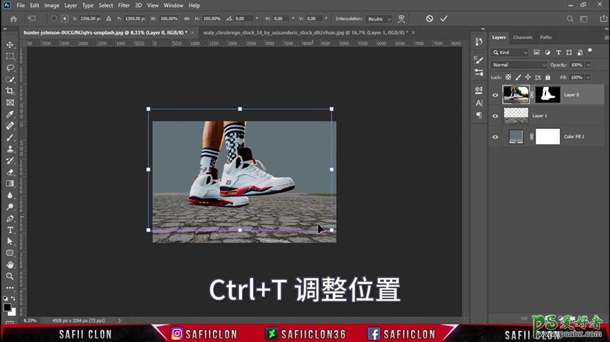Click the foreground color swatch

coord(7,308)
